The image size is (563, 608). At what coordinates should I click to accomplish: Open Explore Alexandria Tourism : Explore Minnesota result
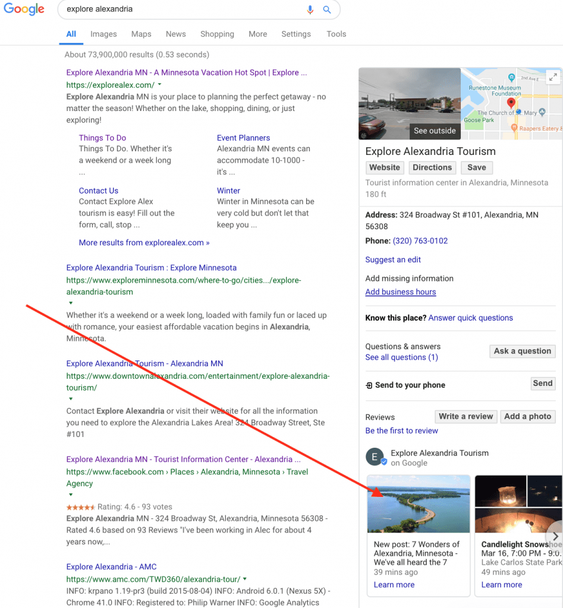tap(152, 268)
